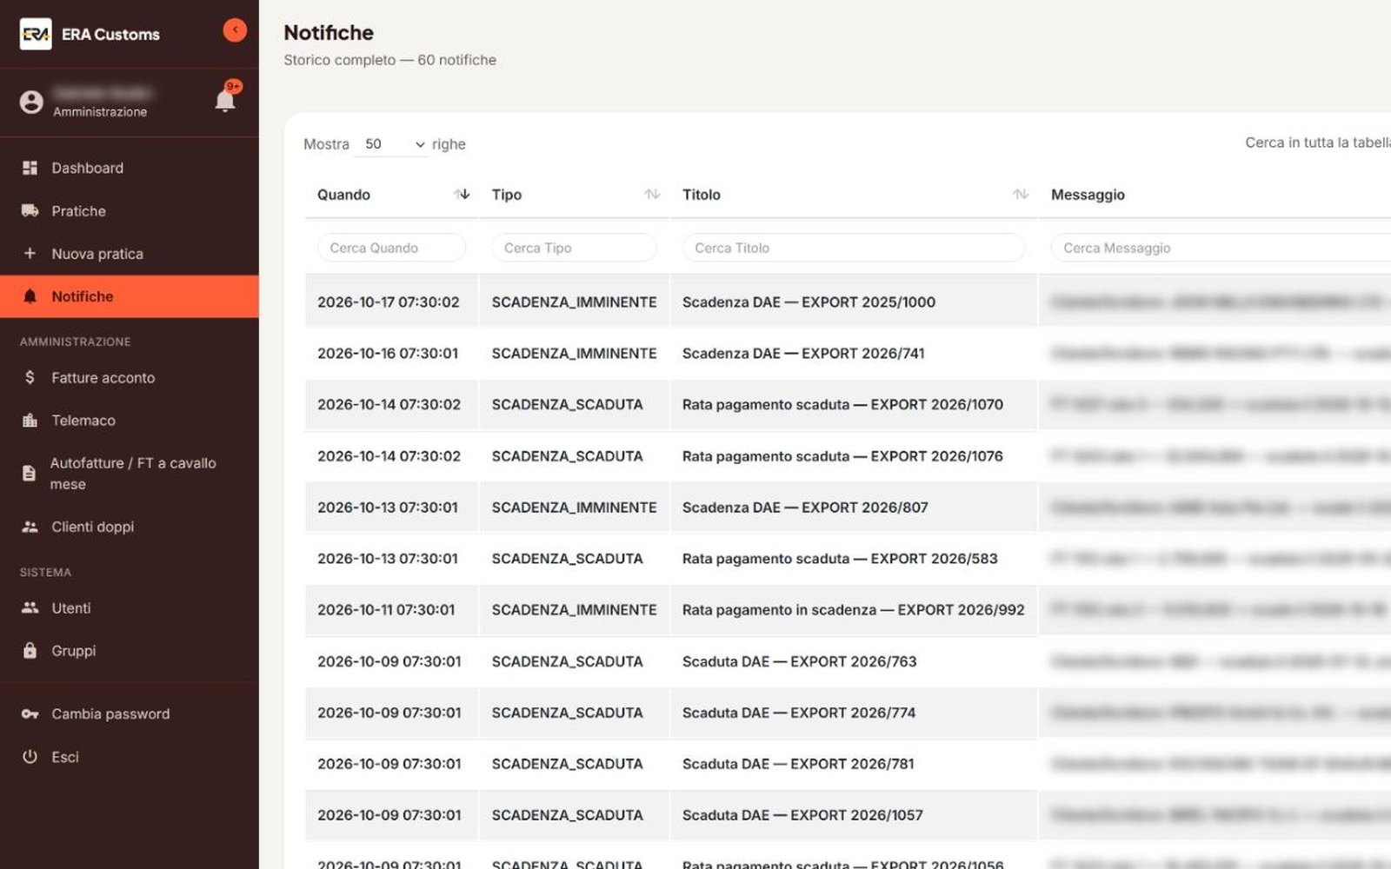Click the power icon beside Esci
1391x869 pixels.
point(30,756)
